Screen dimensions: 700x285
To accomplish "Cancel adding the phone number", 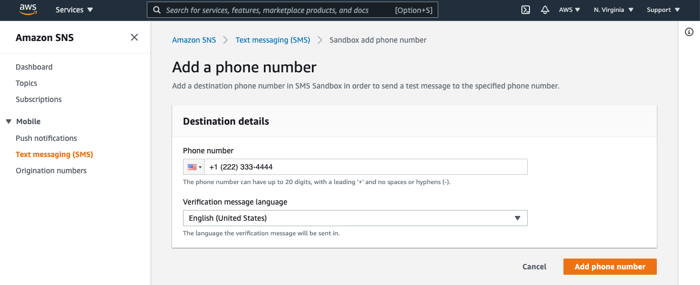I will coord(534,267).
